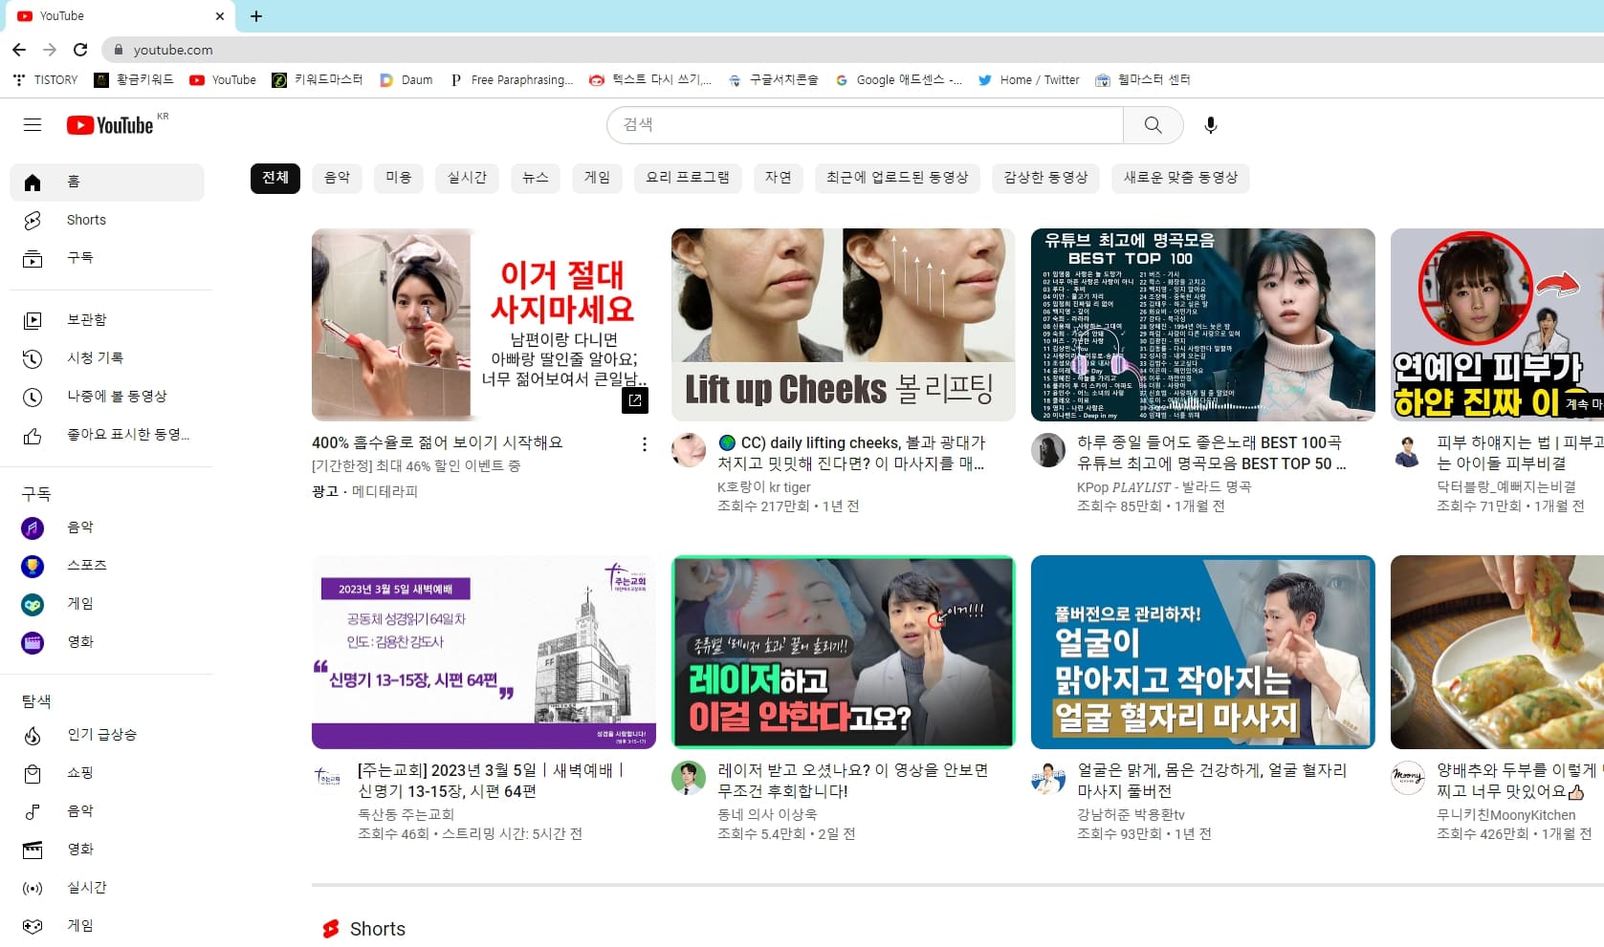Viewport: 1604px width, 947px height.
Task: Click the search magnifier icon
Action: click(x=1153, y=124)
